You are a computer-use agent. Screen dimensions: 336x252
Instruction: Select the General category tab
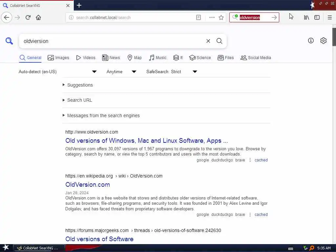coord(30,58)
